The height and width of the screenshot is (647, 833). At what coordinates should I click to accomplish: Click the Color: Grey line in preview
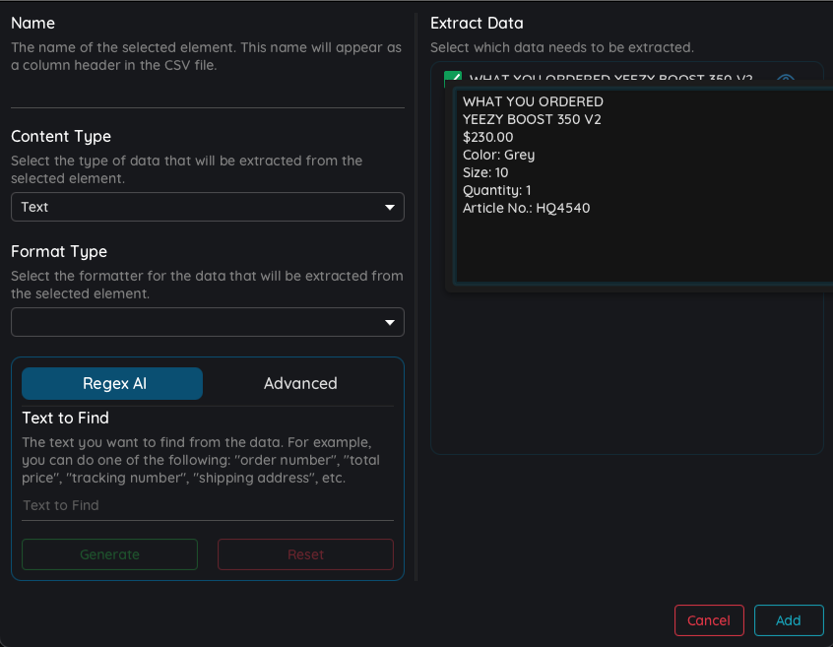click(x=498, y=156)
